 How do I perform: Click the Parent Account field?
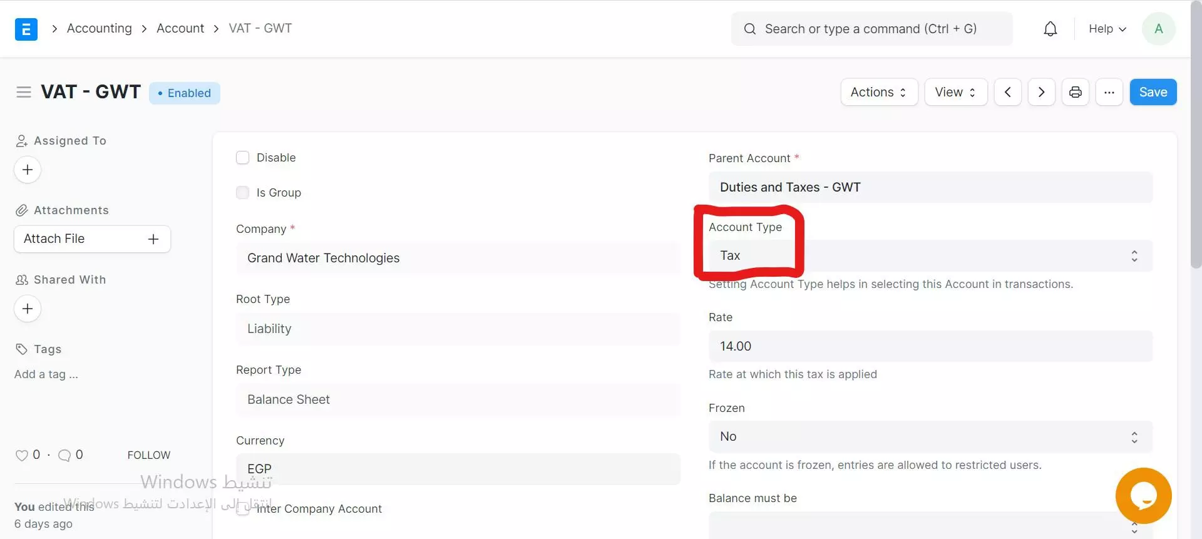coord(930,187)
